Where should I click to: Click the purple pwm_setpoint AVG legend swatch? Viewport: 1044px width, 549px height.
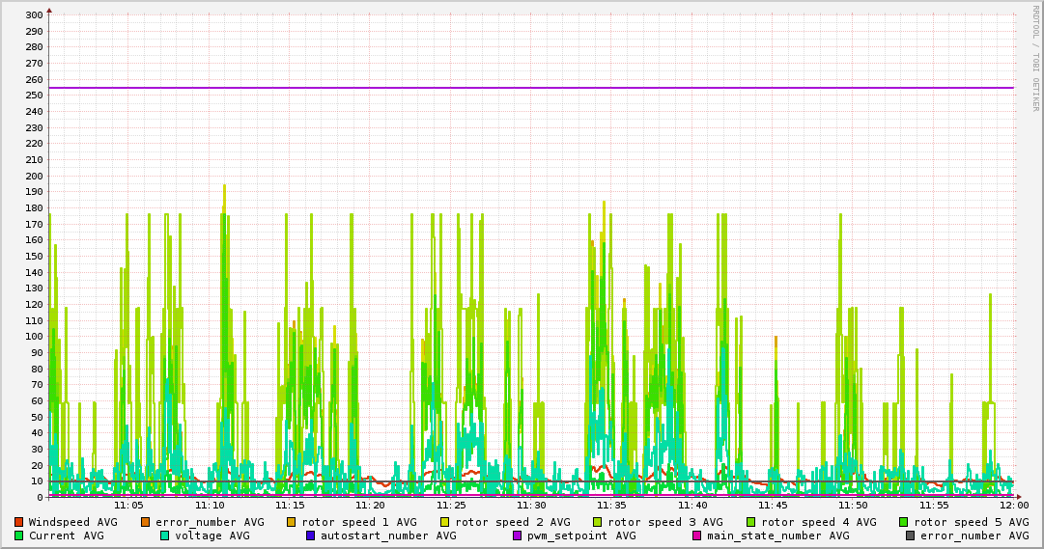(x=517, y=535)
